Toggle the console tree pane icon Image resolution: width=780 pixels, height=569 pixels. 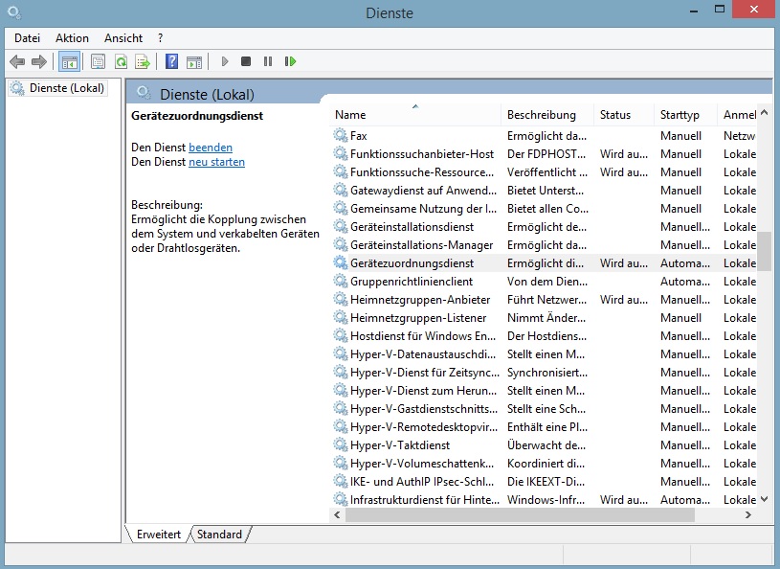click(x=69, y=61)
